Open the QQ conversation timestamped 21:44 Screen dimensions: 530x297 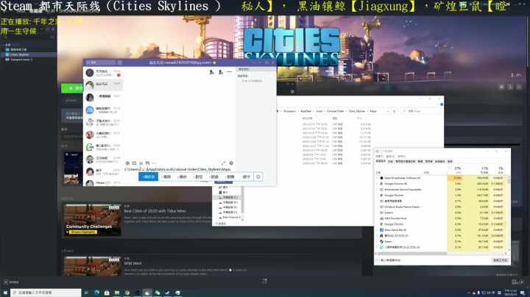103,160
